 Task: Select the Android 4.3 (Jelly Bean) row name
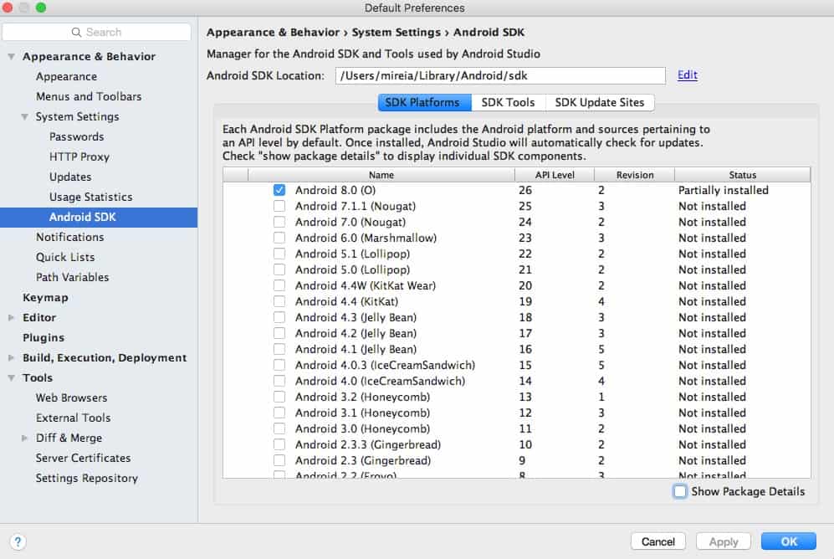click(x=356, y=317)
